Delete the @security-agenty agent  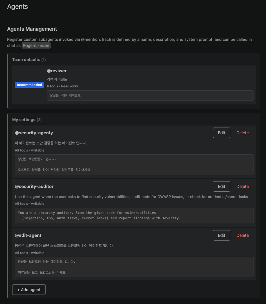click(x=242, y=133)
